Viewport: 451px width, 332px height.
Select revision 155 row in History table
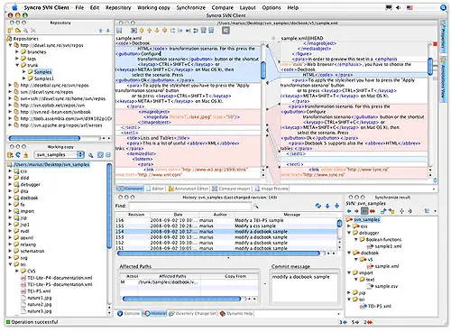[x=226, y=226]
